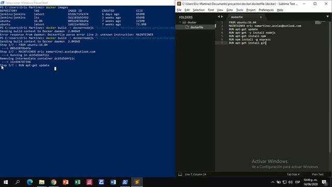This screenshot has height=187, width=332.
Task: Open Edit menu in Sublime Text
Action: (187, 10)
